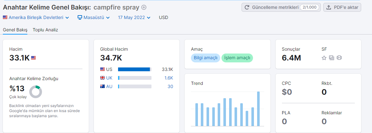Click the Çok kolay difficulty label
The width and height of the screenshot is (372, 133).
[18, 97]
